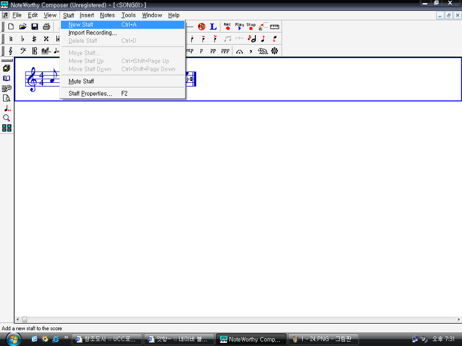Switch to the NoteWorthy Comp... taskbar button
The image size is (462, 346).
(x=251, y=339)
